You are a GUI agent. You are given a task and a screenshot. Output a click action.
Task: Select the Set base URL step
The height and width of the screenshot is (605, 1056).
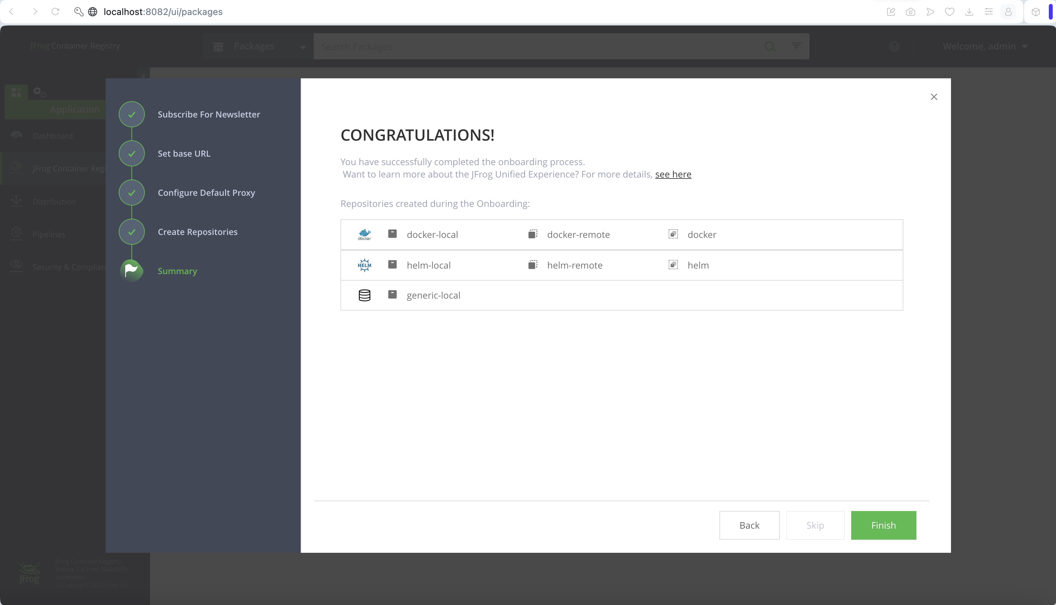click(x=184, y=153)
